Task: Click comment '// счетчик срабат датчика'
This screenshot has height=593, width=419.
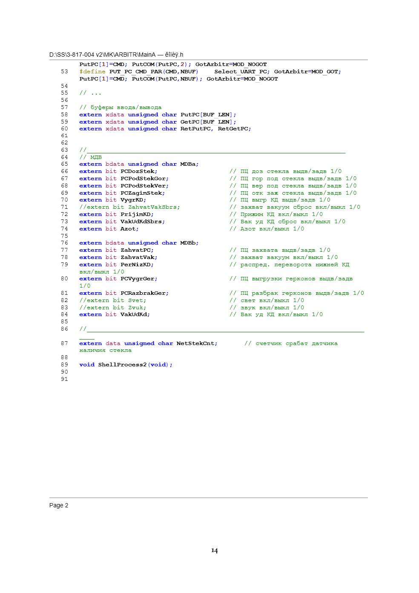Action: pos(291,343)
